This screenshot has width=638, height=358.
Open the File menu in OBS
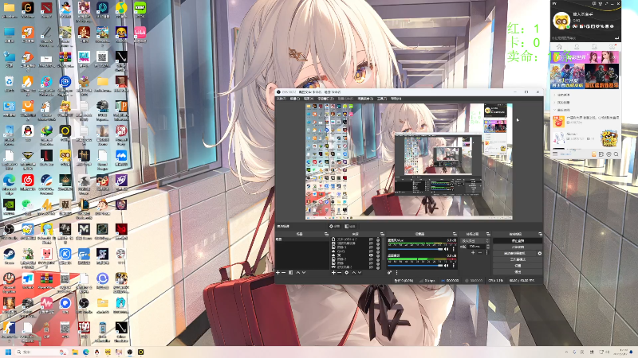pyautogui.click(x=282, y=99)
